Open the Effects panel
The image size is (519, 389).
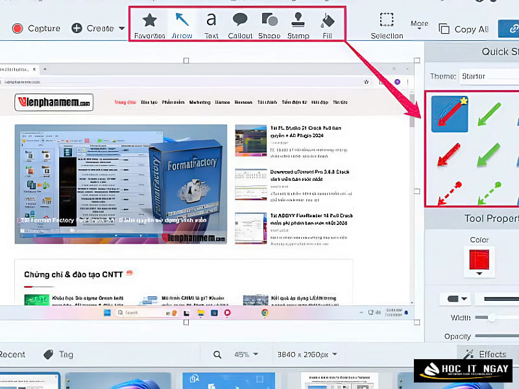coord(485,354)
